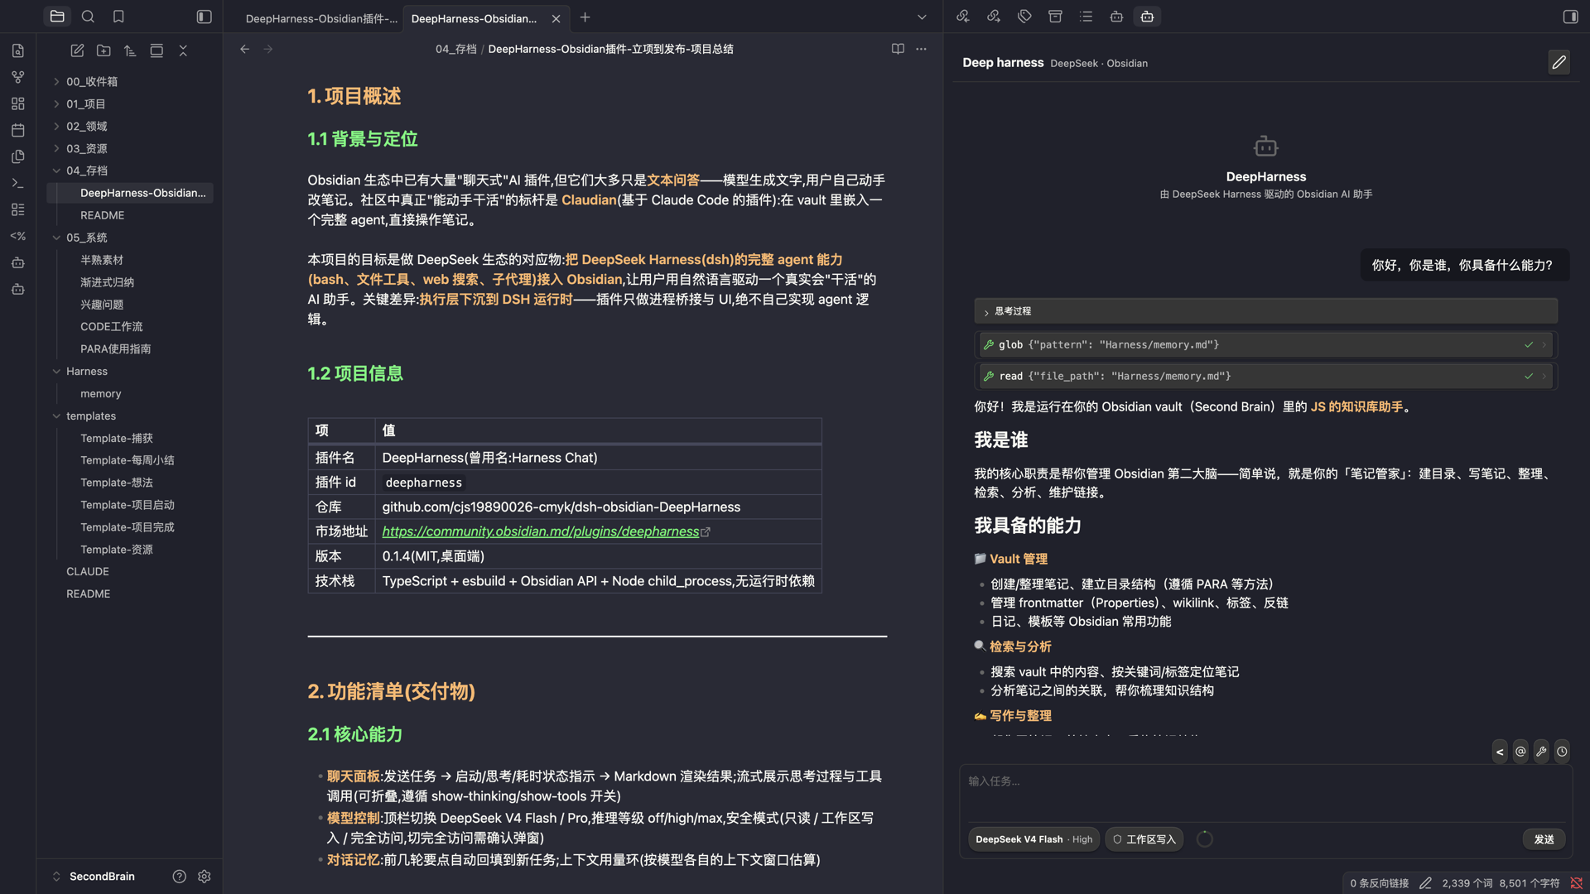Open the file explorer tab icon
Image resolution: width=1590 pixels, height=894 pixels.
tap(57, 17)
